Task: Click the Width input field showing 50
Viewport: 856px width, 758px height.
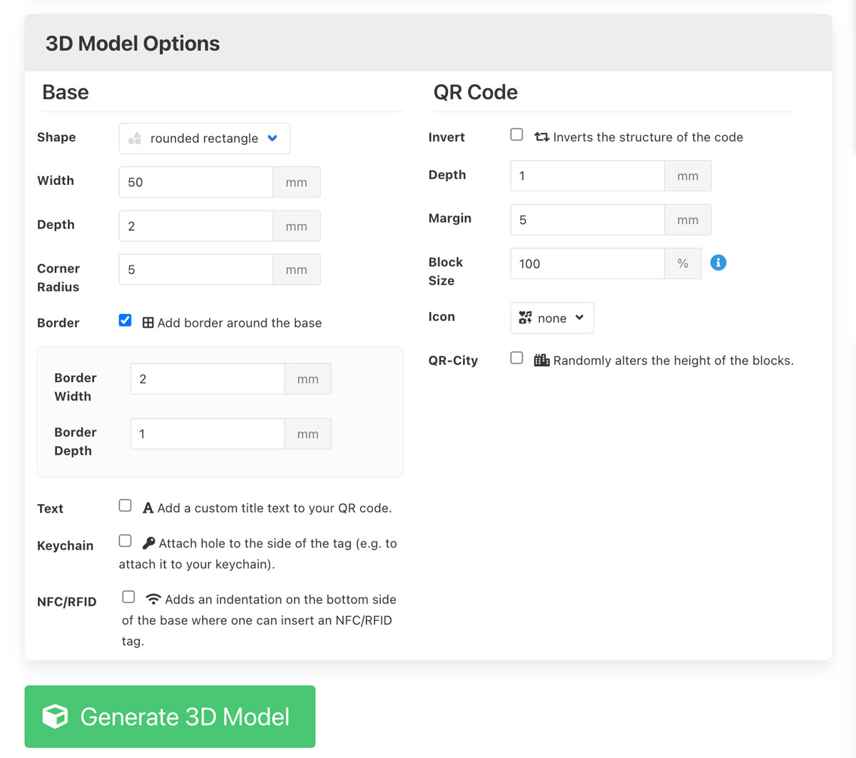Action: 195,182
